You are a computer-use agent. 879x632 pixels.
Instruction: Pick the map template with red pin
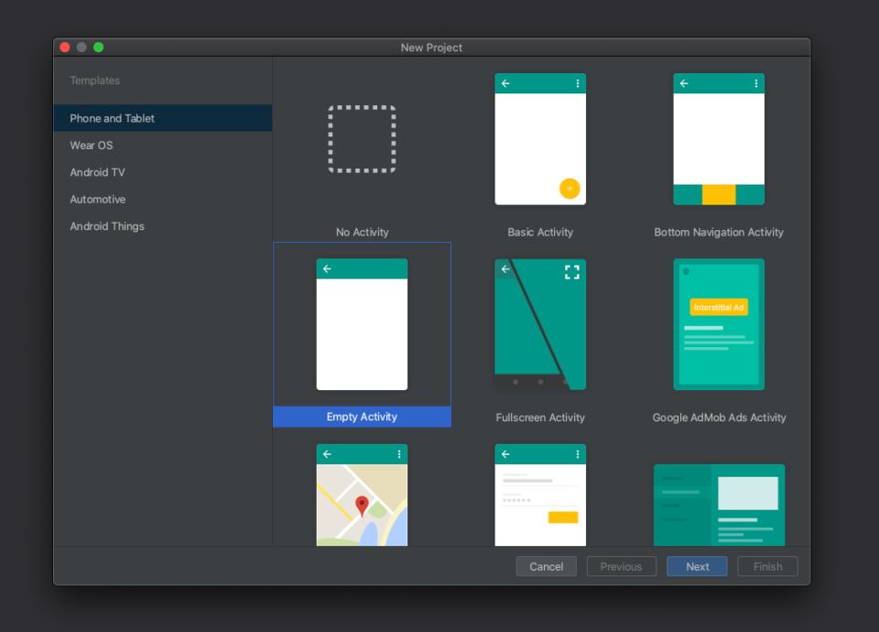click(x=362, y=496)
